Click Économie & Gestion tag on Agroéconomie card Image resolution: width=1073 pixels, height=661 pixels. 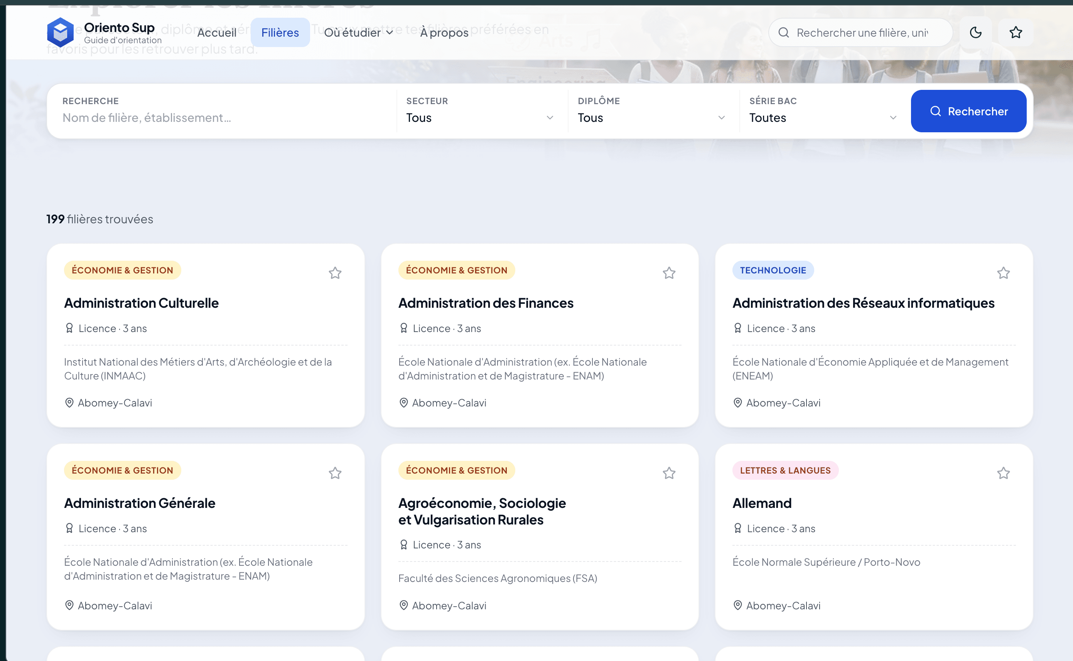click(457, 470)
